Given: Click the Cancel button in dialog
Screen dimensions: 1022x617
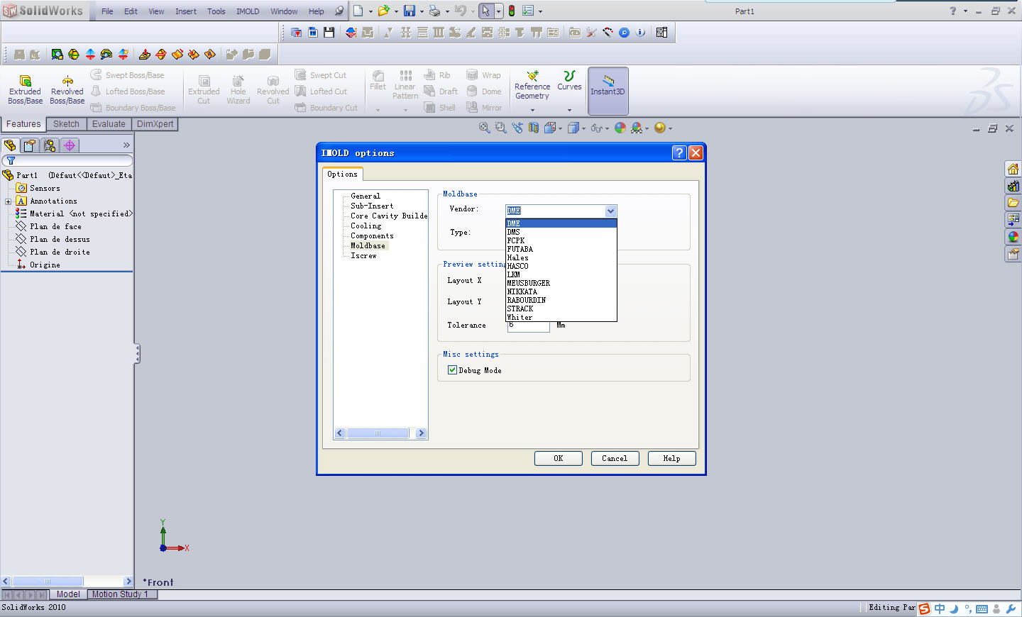Looking at the screenshot, I should click(x=615, y=459).
